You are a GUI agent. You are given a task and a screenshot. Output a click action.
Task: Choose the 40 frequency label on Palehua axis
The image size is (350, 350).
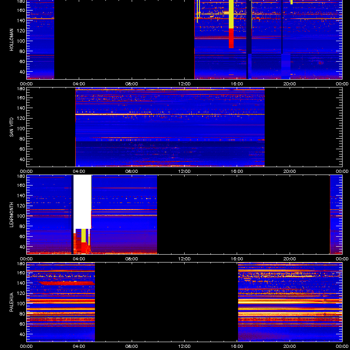[22, 334]
